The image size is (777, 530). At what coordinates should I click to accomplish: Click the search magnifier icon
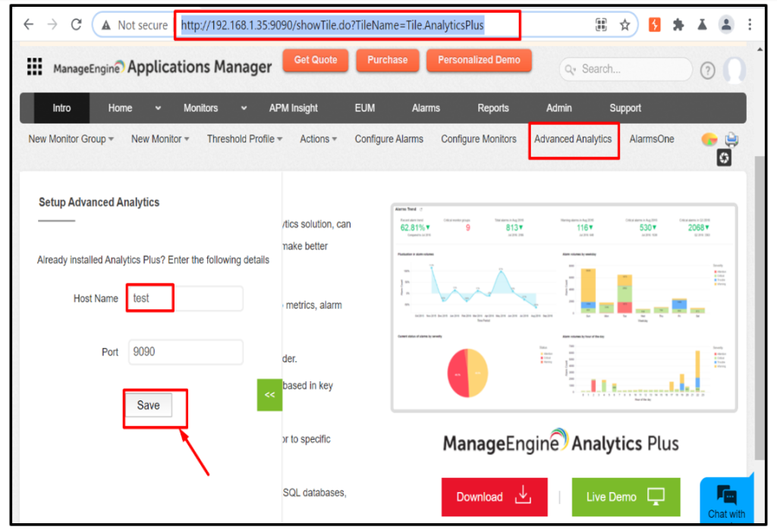click(x=571, y=69)
